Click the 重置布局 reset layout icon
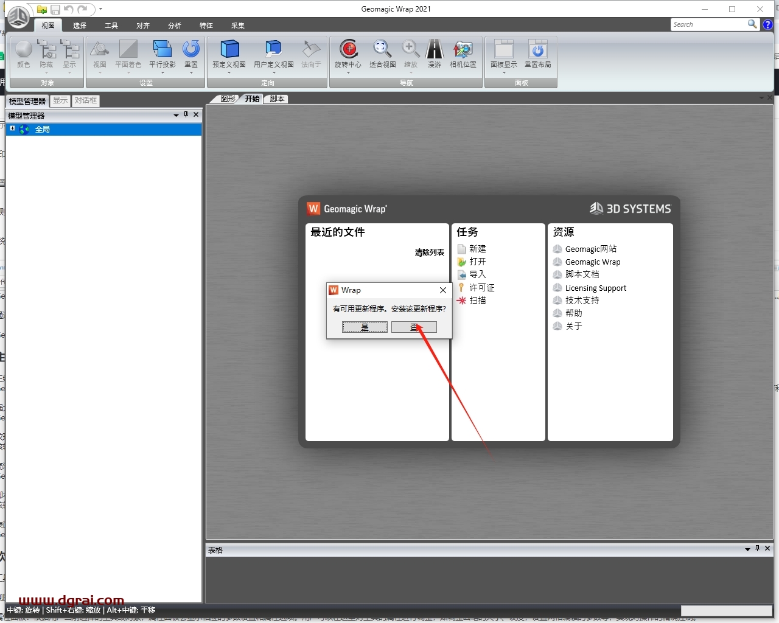The height and width of the screenshot is (623, 779). click(x=537, y=50)
